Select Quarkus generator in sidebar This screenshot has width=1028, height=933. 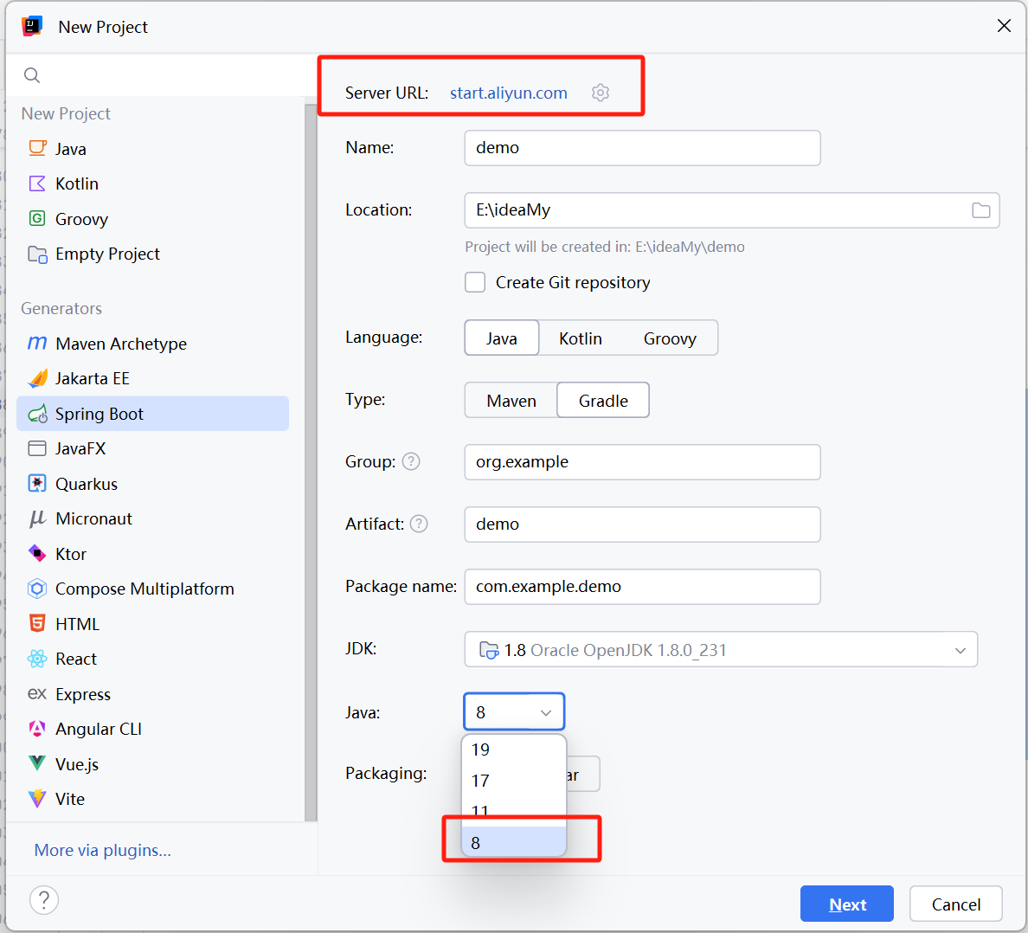coord(153,484)
